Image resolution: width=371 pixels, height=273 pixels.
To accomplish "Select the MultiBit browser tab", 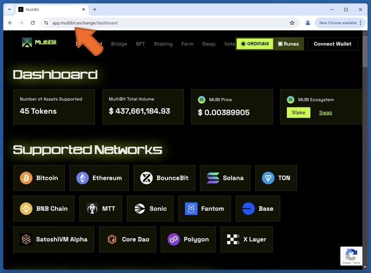I will tap(52, 9).
